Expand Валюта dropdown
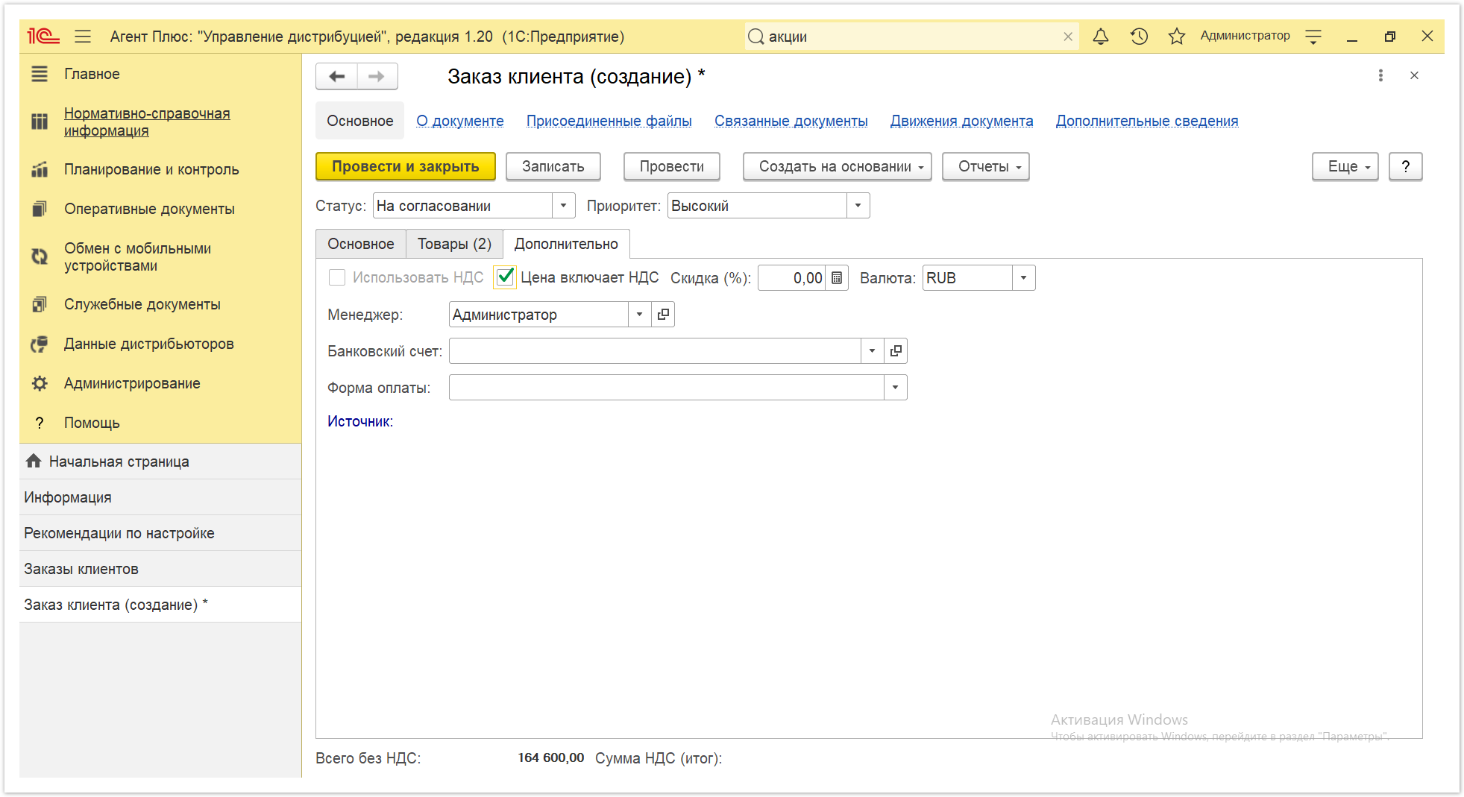Screen dimensions: 1464x797 click(1023, 278)
